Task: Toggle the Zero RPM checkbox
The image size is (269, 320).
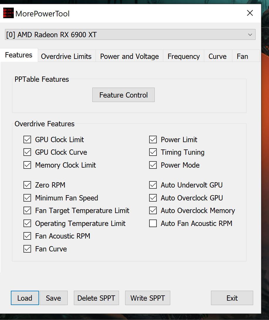Action: pos(27,185)
